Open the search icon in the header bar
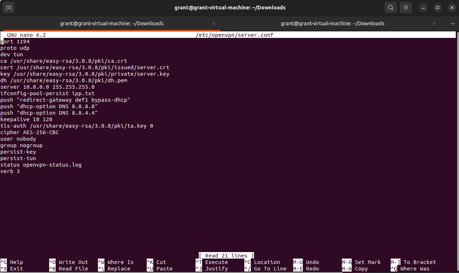 click(390, 7)
